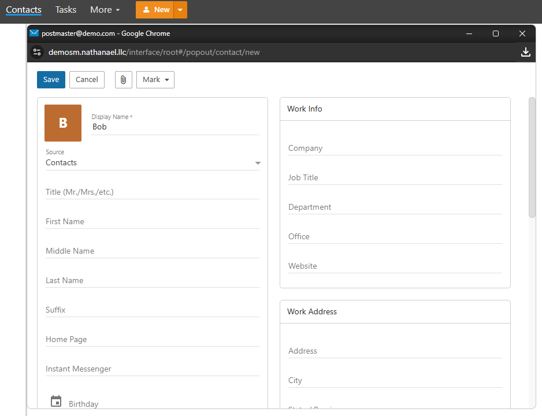Viewport: 542px width, 416px height.
Task: Expand the Source Contacts dropdown
Action: coord(258,164)
